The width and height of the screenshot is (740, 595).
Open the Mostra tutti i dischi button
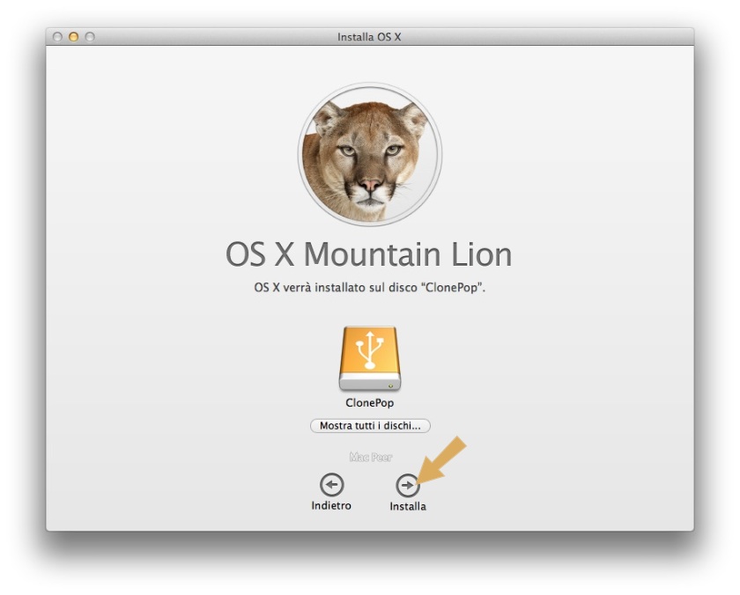(x=370, y=426)
